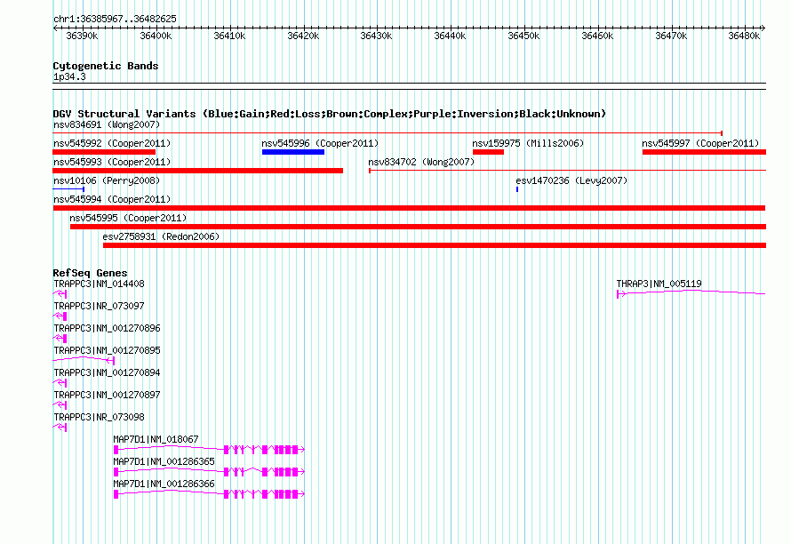This screenshot has width=791, height=544.
Task: Select the nsv545992 (Cooper2011) variant label
Action: [112, 143]
